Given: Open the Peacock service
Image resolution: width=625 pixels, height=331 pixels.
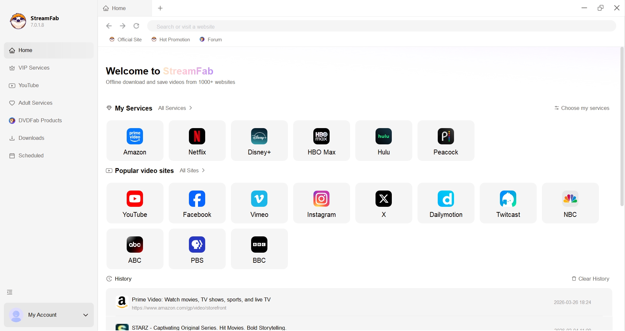Looking at the screenshot, I should (446, 140).
